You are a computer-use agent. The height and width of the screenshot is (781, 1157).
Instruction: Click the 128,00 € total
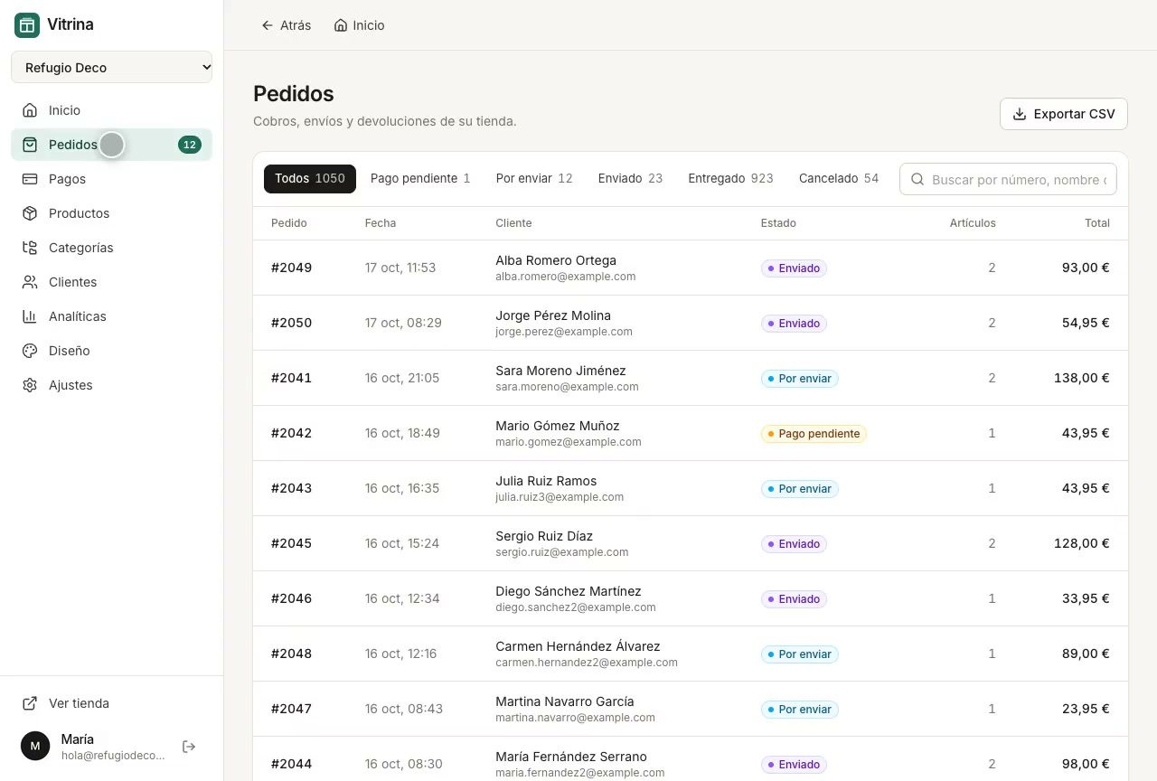pos(1082,543)
